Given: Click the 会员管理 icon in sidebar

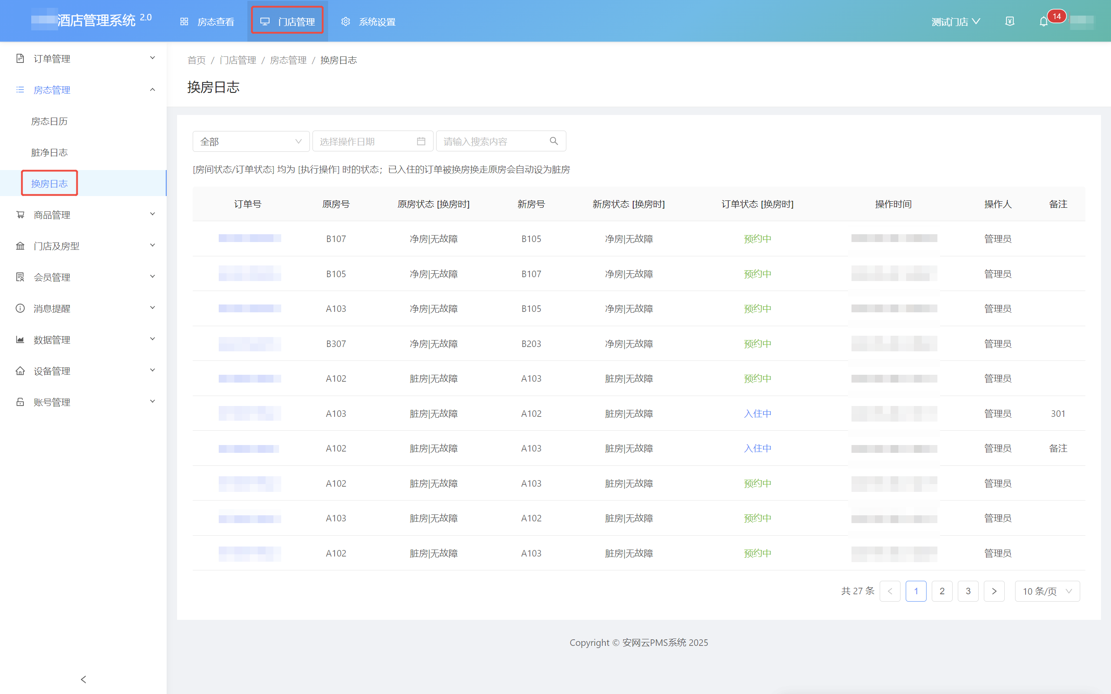Looking at the screenshot, I should (x=20, y=277).
